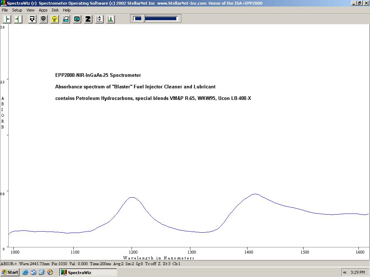This screenshot has height=277, width=370.
Task: Open the Apps menu
Action: click(43, 10)
